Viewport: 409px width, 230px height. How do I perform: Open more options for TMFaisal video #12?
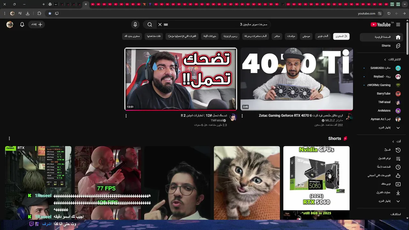126,116
